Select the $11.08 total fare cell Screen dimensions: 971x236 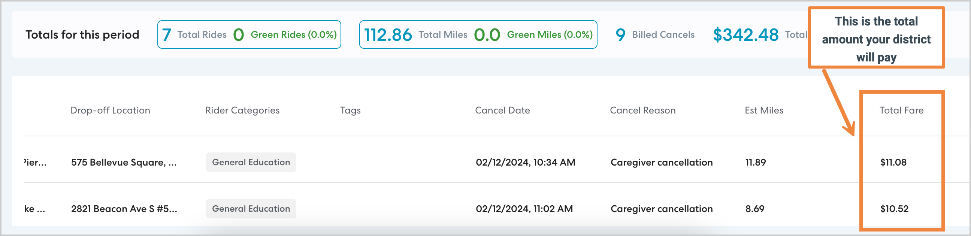(x=893, y=163)
